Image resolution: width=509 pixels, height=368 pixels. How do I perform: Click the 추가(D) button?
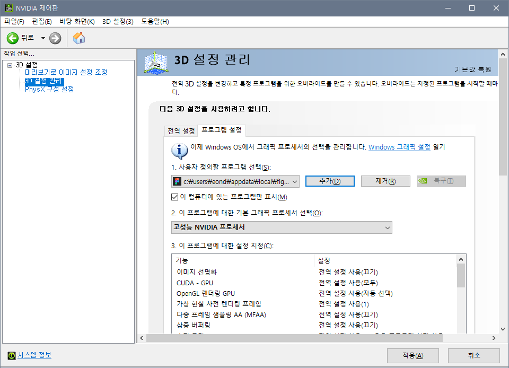(x=330, y=181)
